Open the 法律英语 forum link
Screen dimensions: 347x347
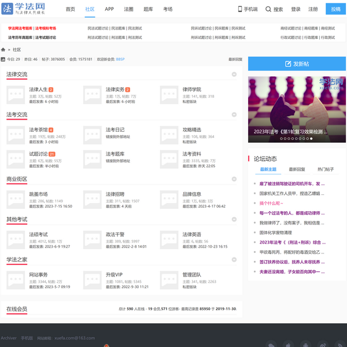tap(192, 234)
